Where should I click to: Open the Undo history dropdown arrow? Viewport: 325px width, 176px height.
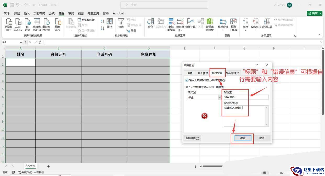[x=21, y=5]
